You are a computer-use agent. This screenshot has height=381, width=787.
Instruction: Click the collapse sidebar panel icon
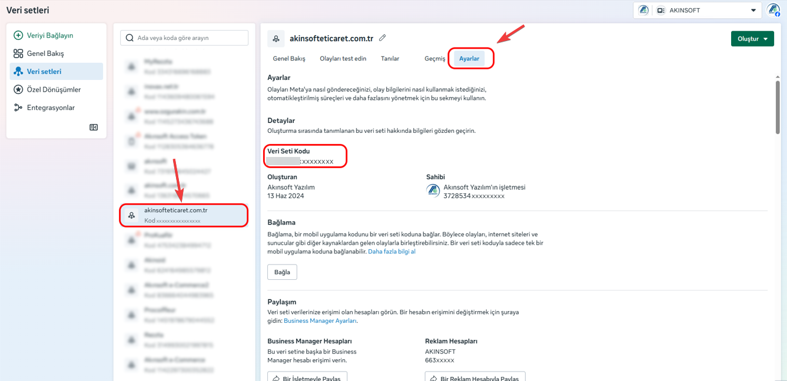[94, 128]
